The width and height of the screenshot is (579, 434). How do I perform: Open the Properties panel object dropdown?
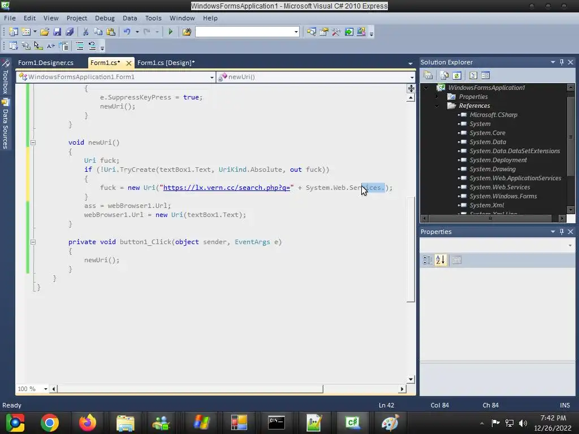pos(570,245)
